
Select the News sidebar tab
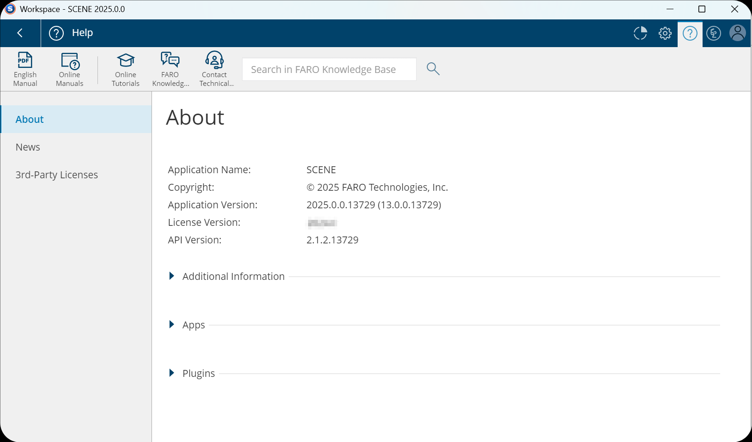coord(76,147)
